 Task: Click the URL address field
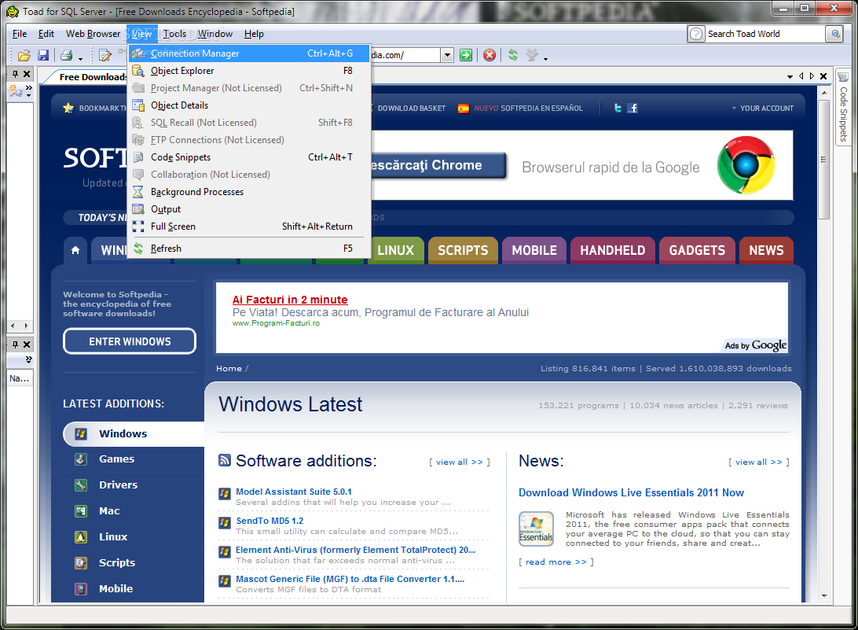(405, 55)
